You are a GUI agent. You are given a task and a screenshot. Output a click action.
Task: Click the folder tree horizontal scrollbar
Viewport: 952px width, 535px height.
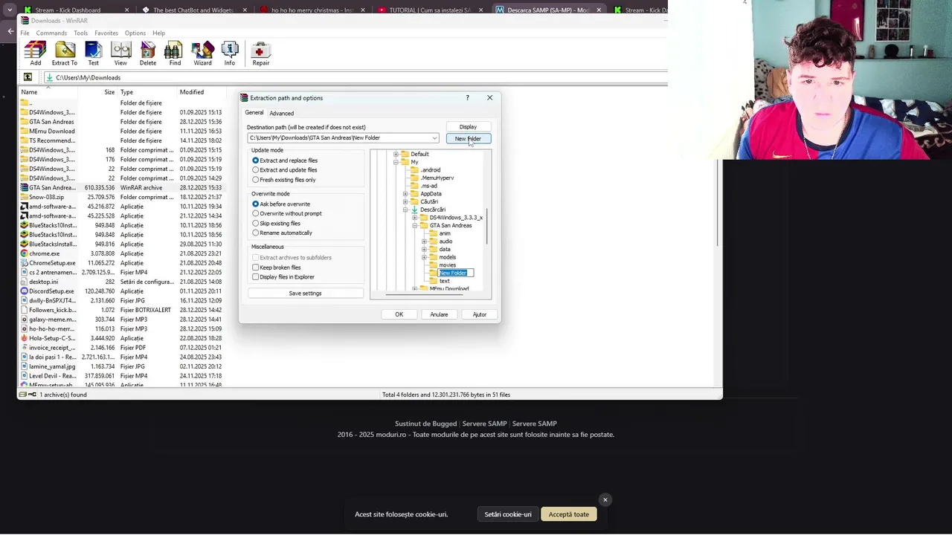[424, 296]
